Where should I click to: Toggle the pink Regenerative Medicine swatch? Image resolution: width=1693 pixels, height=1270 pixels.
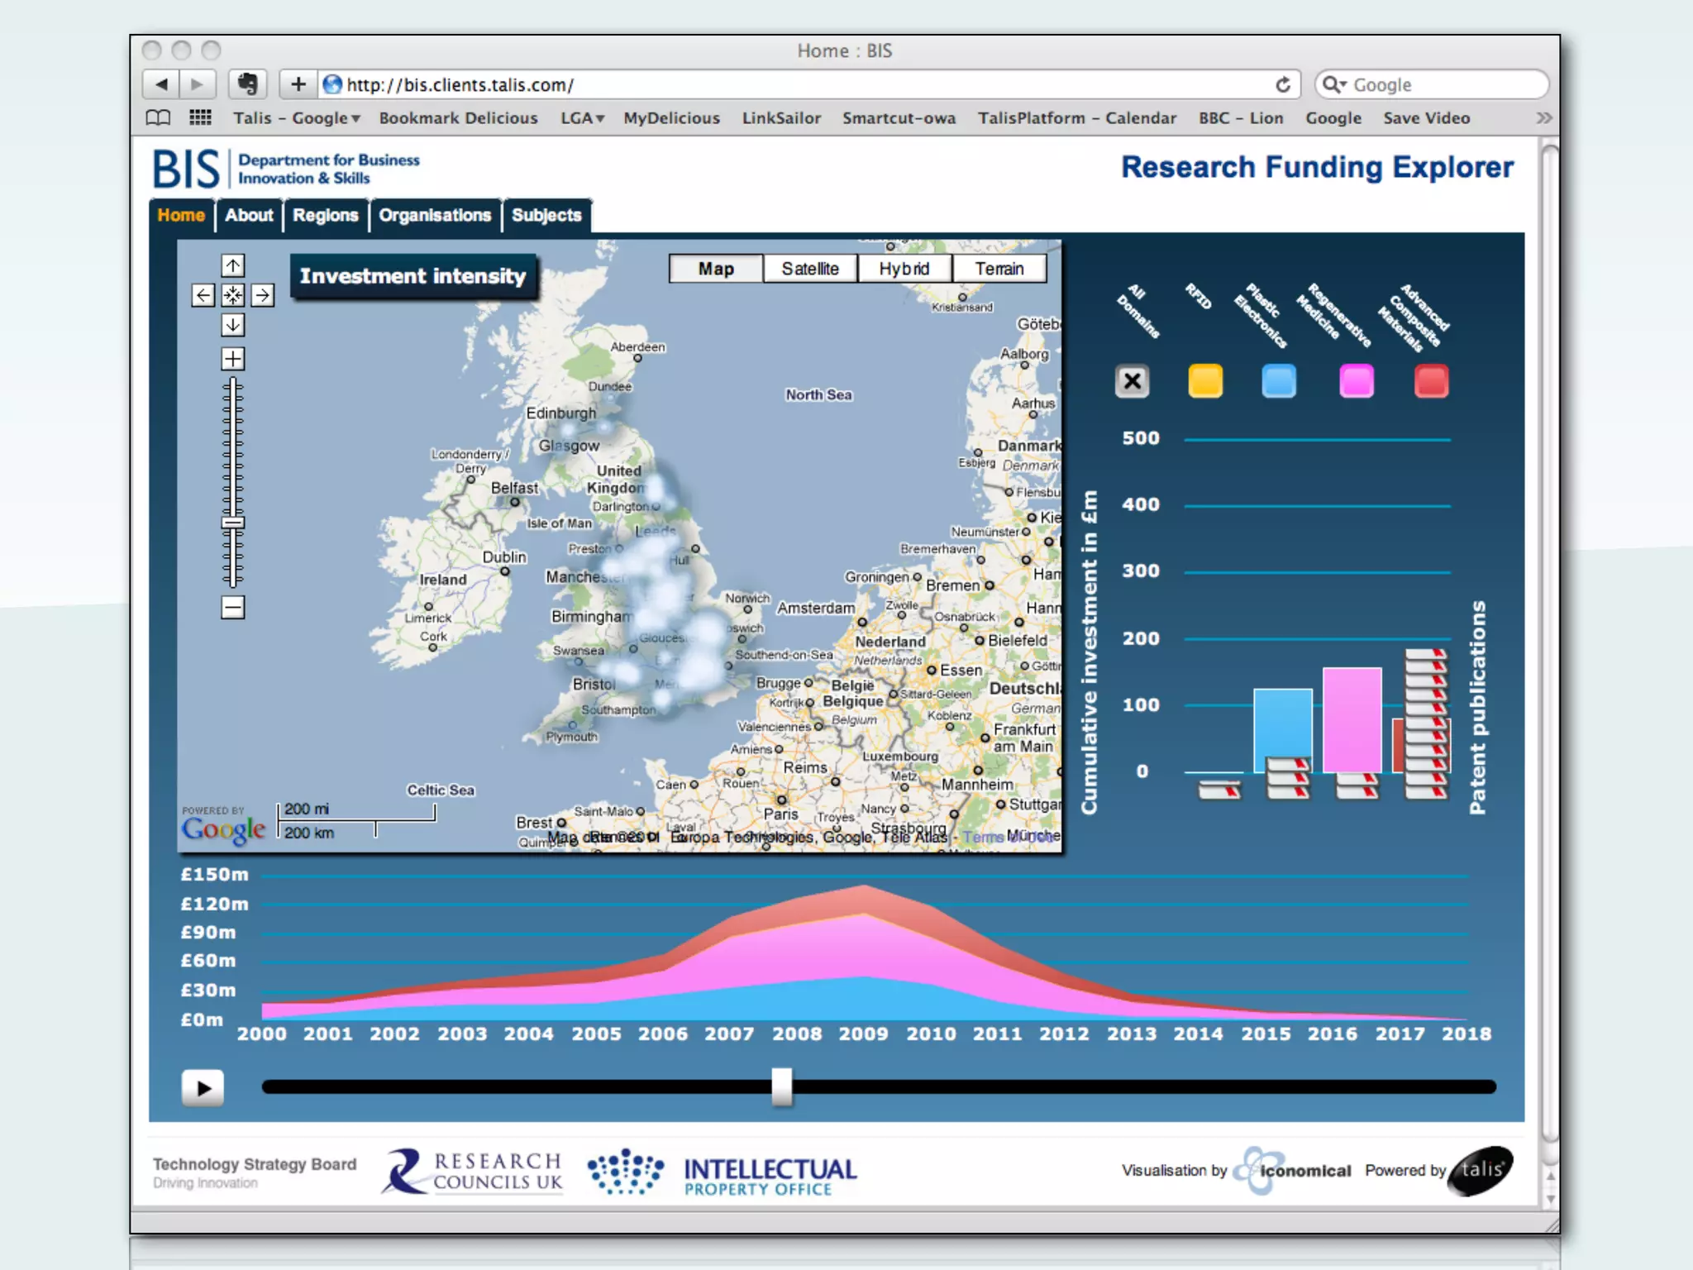point(1356,381)
